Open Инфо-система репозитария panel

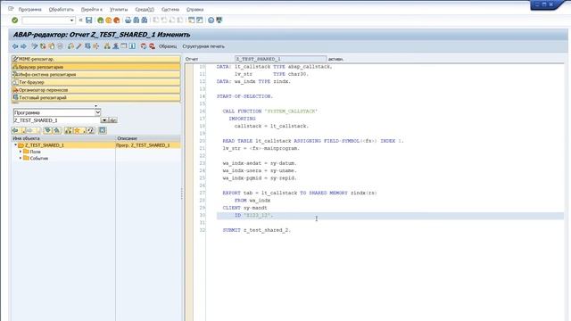(96, 74)
